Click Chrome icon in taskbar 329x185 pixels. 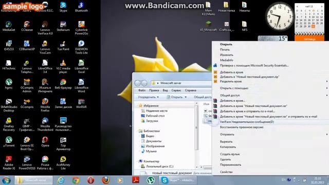(76, 180)
